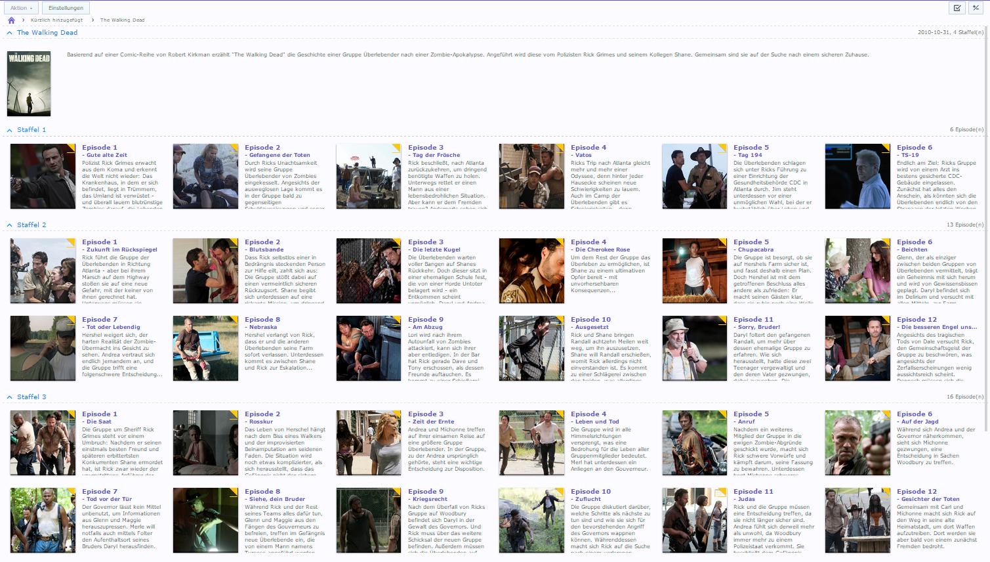Toggle multi-select checkbox mode button
This screenshot has height=562, width=990.
coord(957,8)
